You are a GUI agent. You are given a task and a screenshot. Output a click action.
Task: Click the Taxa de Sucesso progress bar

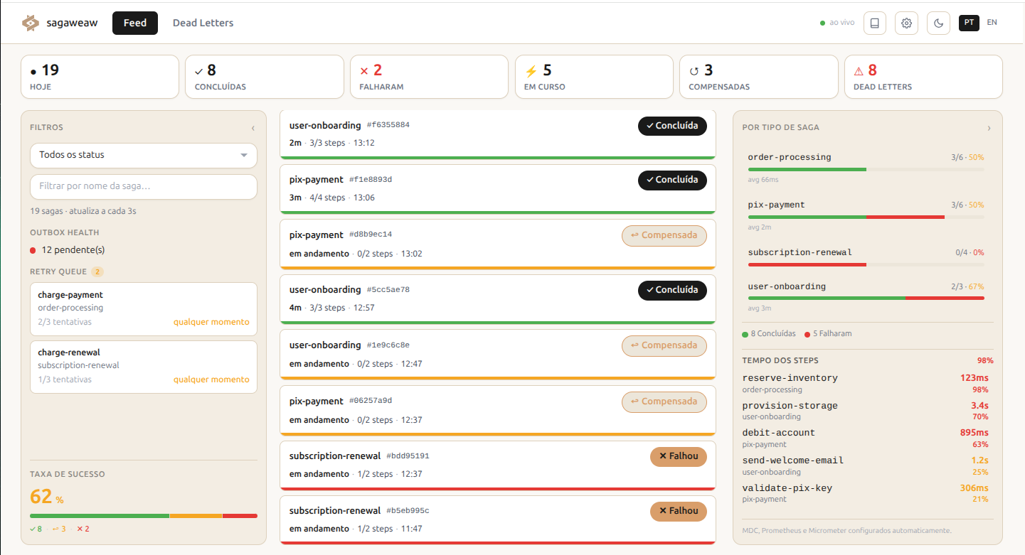pyautogui.click(x=144, y=516)
